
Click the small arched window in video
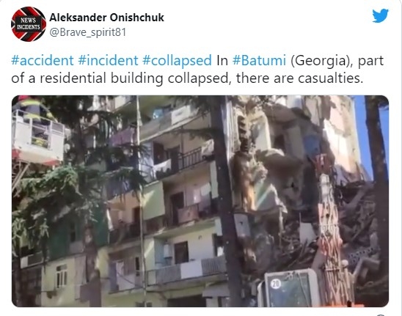[x=62, y=276]
